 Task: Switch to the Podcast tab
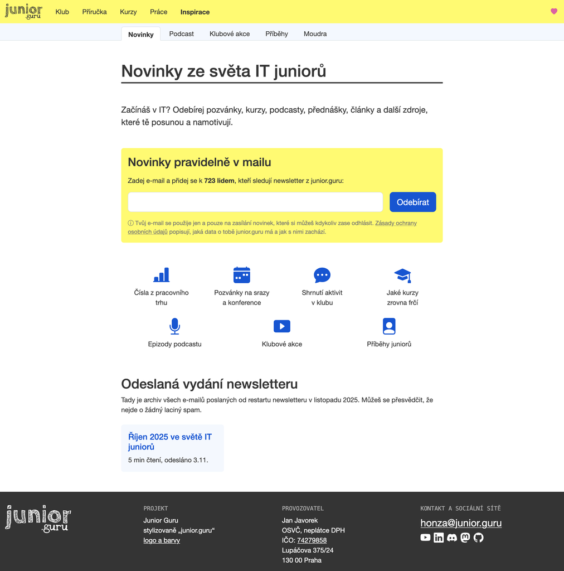[181, 34]
